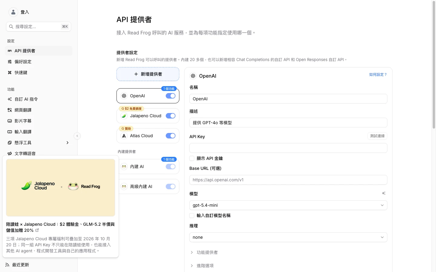This screenshot has height=272, width=436.
Task: Click the 文字轉語音 megaphone icon
Action: (x=10, y=154)
